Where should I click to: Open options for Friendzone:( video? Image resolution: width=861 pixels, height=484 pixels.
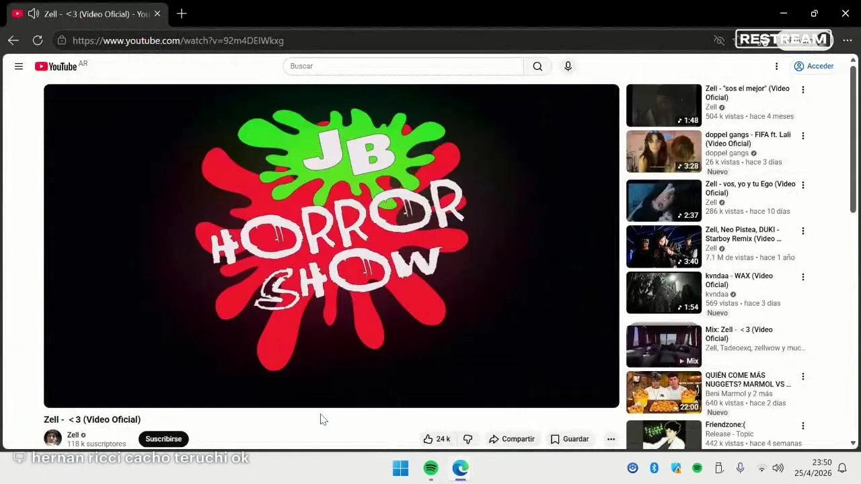802,426
